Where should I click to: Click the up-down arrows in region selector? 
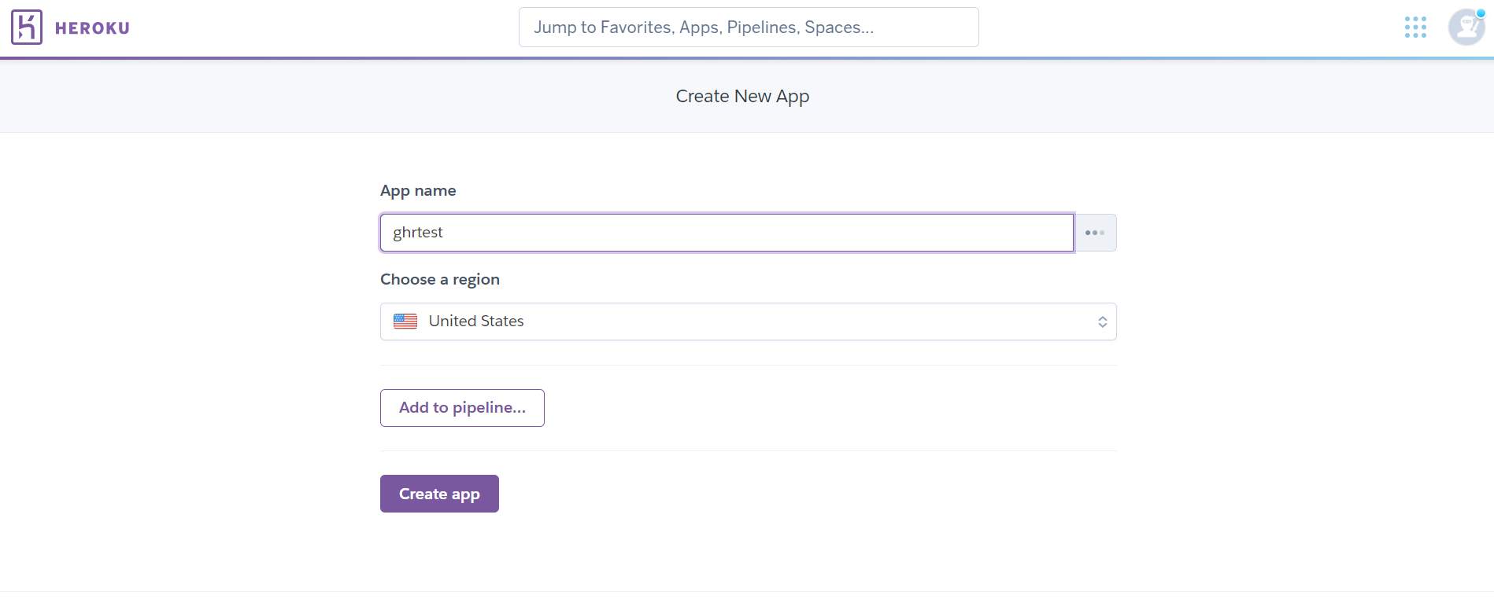pos(1102,322)
